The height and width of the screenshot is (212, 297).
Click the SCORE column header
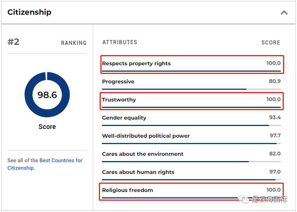271,43
